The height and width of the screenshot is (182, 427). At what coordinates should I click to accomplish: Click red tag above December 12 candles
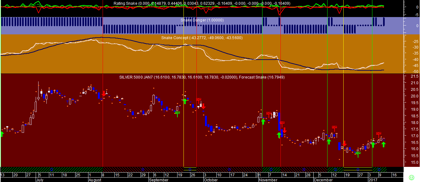pyautogui.click(x=334, y=128)
